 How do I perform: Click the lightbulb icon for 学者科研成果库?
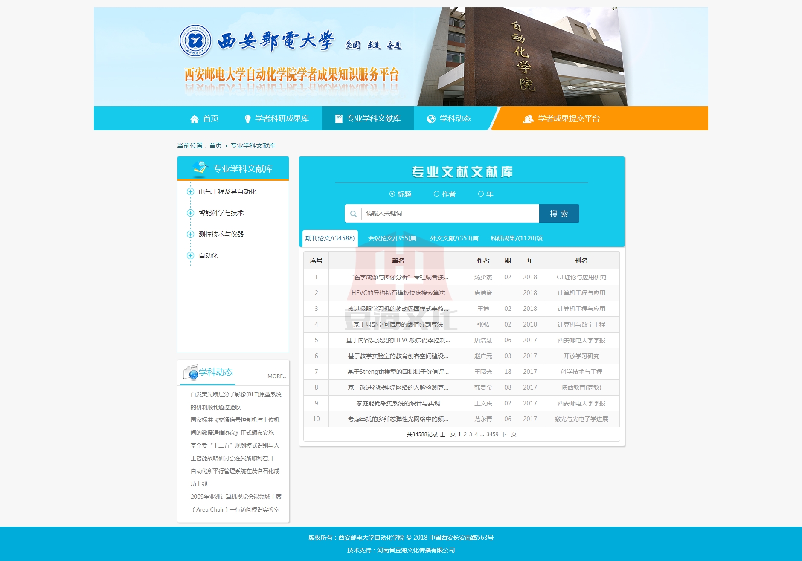coord(247,119)
